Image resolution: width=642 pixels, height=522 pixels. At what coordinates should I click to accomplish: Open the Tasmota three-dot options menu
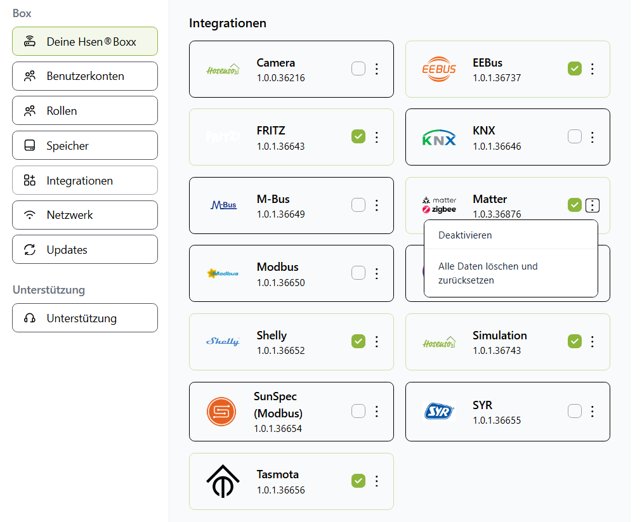pos(377,481)
